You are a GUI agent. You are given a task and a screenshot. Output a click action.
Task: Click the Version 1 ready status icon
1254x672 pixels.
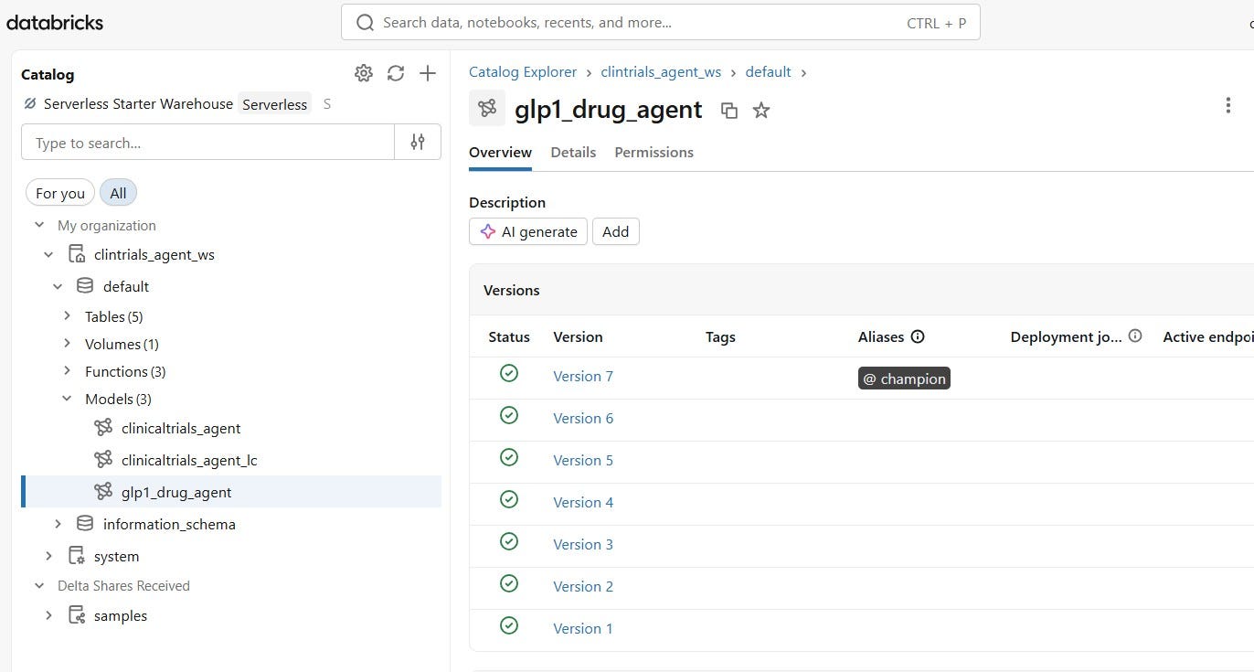point(509,625)
